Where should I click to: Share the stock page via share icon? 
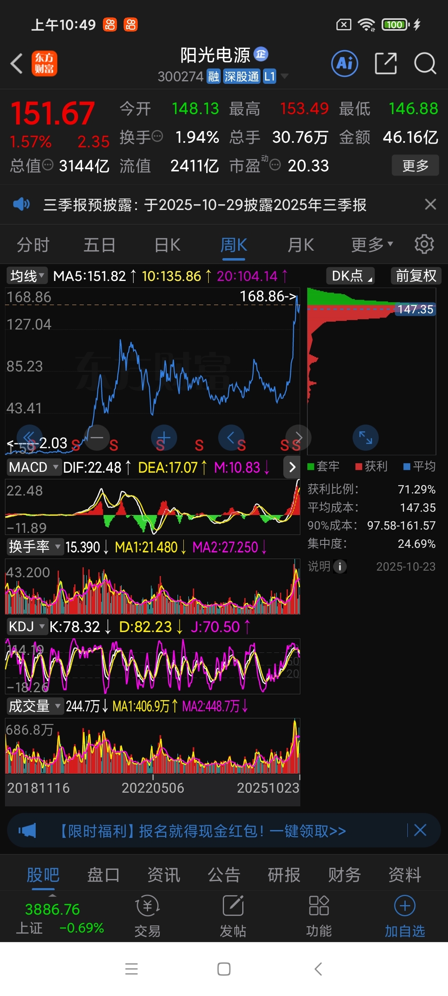click(386, 63)
